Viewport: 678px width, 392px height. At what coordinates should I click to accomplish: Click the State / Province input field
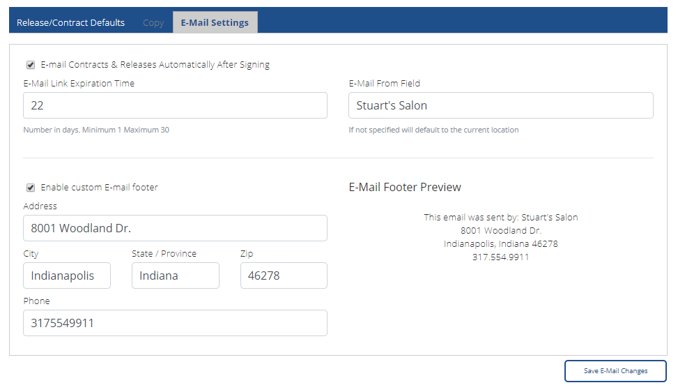point(176,276)
